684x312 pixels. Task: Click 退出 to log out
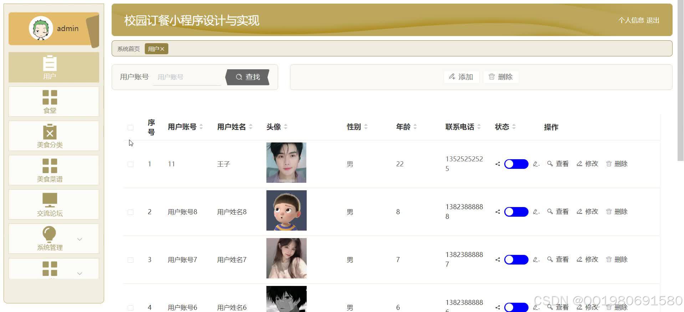653,20
